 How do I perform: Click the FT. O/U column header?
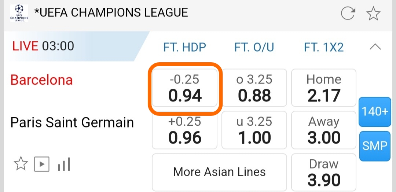click(254, 47)
